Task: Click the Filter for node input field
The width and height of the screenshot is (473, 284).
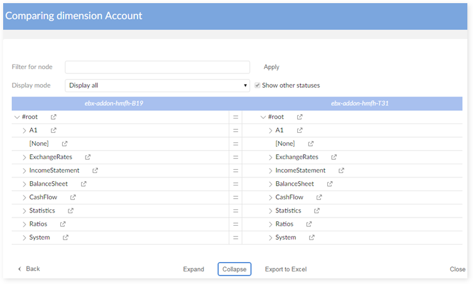Action: pos(157,67)
